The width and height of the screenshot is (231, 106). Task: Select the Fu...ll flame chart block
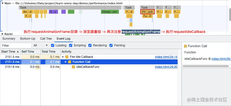(x=148, y=16)
